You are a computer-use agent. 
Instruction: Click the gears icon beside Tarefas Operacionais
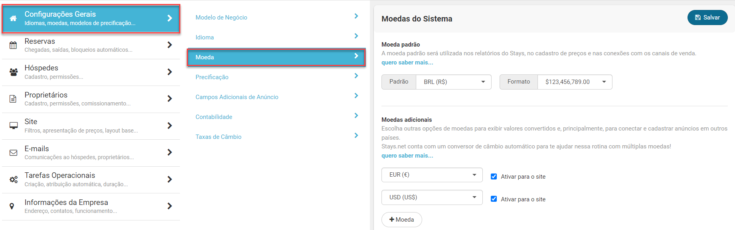13,179
